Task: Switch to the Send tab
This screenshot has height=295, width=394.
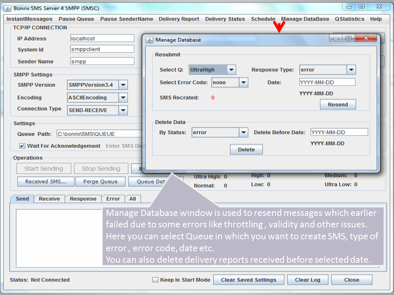Action: [x=22, y=199]
